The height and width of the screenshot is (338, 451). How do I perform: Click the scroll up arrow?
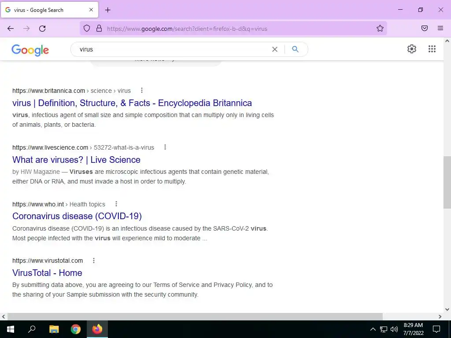coord(447,41)
